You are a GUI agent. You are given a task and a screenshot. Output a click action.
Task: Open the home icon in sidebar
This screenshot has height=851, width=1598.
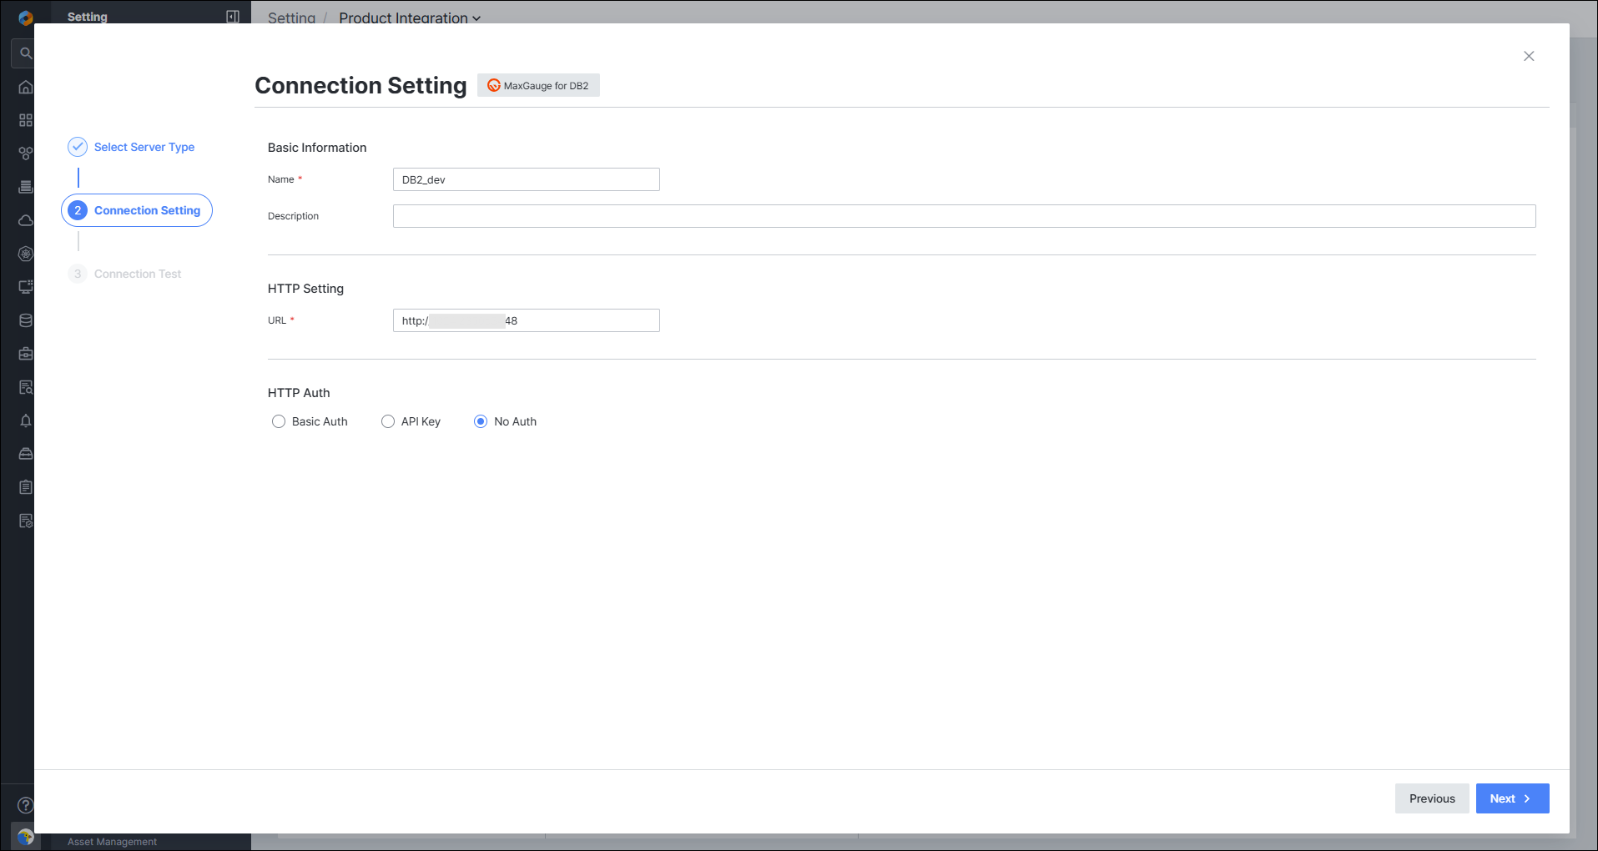click(x=26, y=87)
